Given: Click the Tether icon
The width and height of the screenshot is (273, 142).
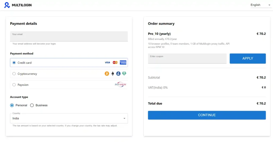Looking at the screenshot, I should [x=124, y=74].
